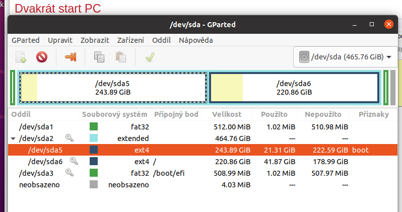Collapse the /dev/sda2 extended partition tree
Screen dimensions: 402x212
pyautogui.click(x=13, y=138)
